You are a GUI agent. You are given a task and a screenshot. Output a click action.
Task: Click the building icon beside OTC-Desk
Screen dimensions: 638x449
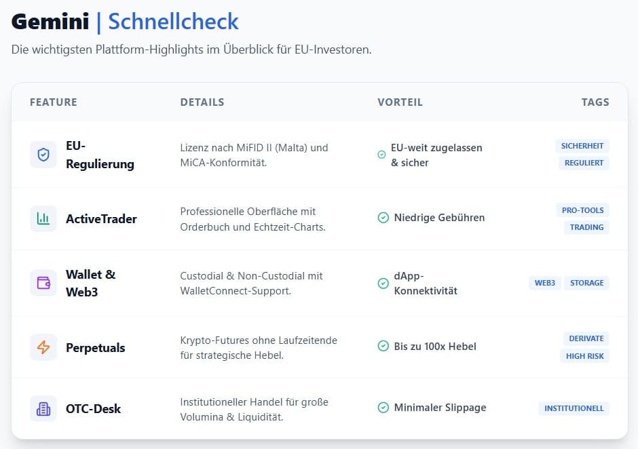[x=43, y=408]
